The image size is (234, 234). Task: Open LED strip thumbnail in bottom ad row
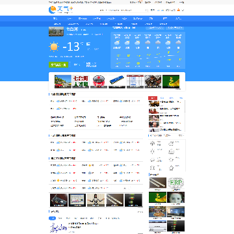click(x=114, y=200)
